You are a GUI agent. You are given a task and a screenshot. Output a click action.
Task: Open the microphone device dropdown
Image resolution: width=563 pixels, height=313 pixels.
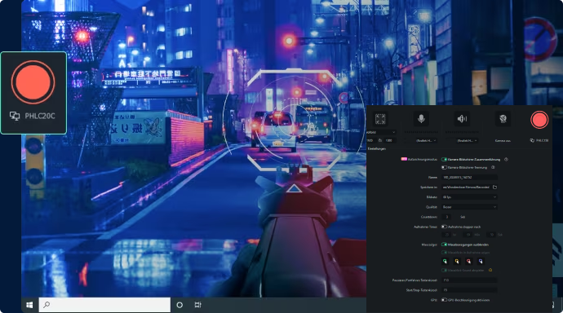coord(421,140)
